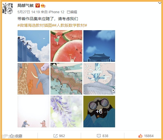Click the crown membership badge icon
Screen dimensions: 163x140
pyautogui.click(x=43, y=5)
